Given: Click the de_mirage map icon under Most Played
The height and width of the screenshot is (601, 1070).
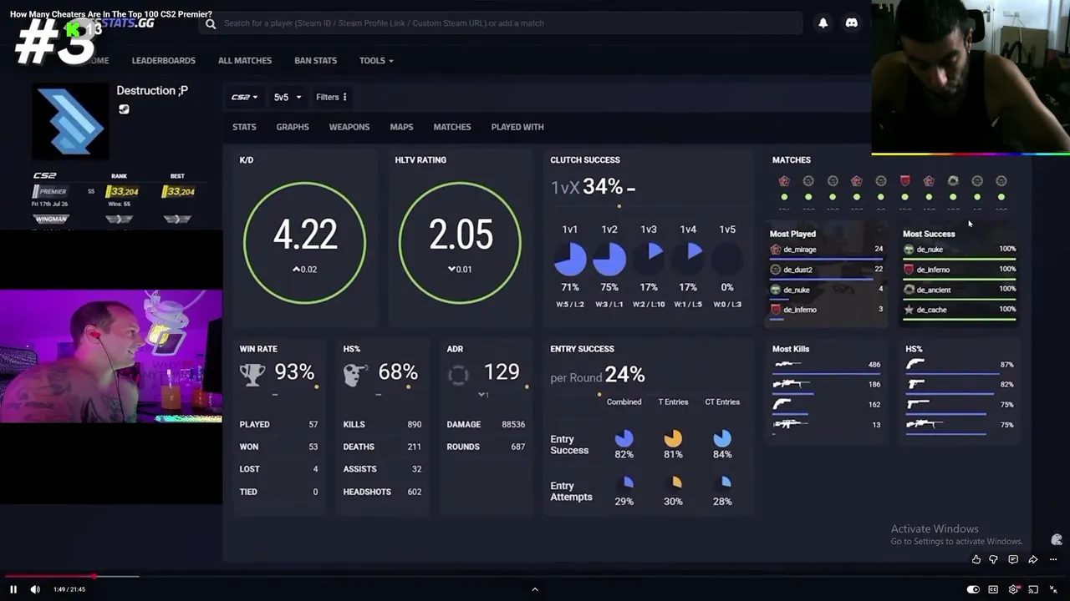Looking at the screenshot, I should coord(776,250).
